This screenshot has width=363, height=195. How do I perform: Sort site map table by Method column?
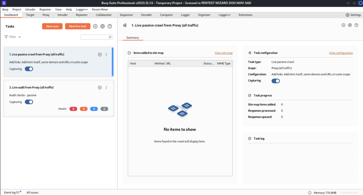click(x=159, y=63)
